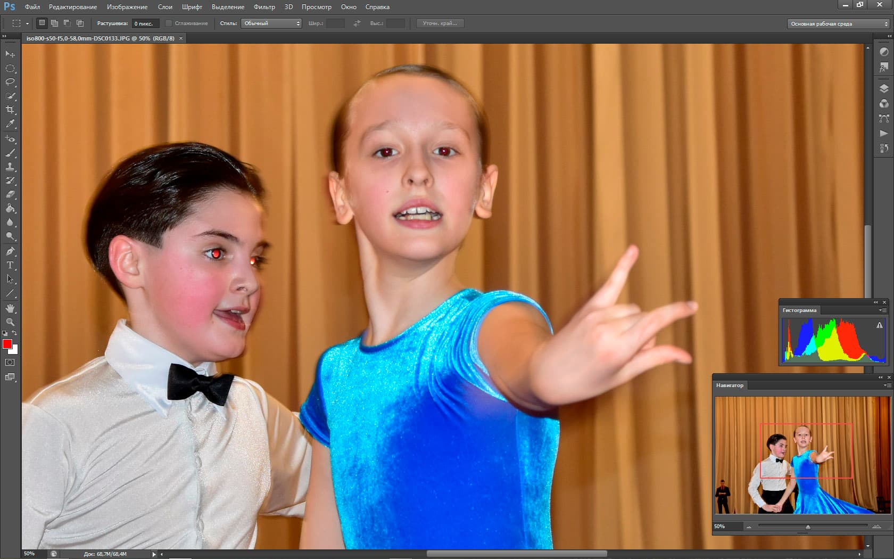This screenshot has height=559, width=894.
Task: Select the History Brush tool
Action: click(x=10, y=180)
